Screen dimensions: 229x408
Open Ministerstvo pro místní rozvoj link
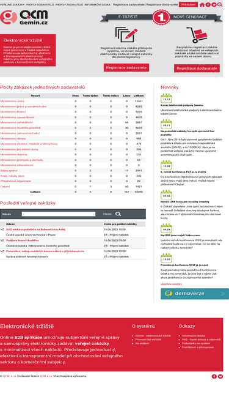[19, 149]
